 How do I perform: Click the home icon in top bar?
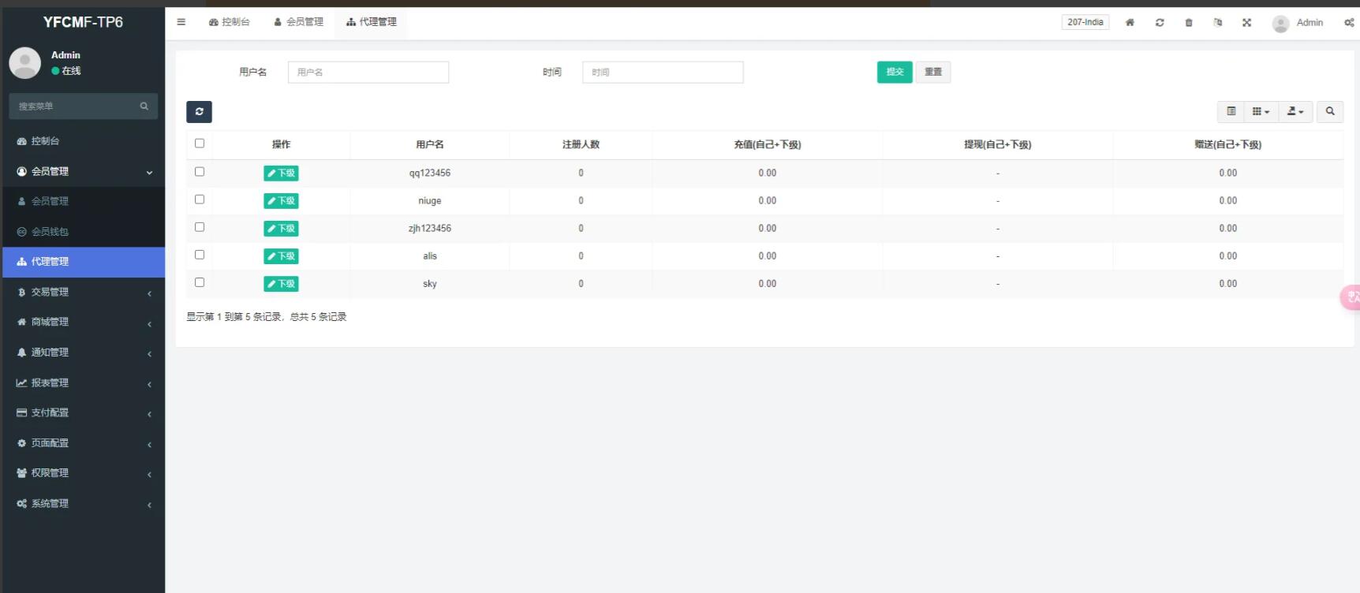tap(1130, 23)
